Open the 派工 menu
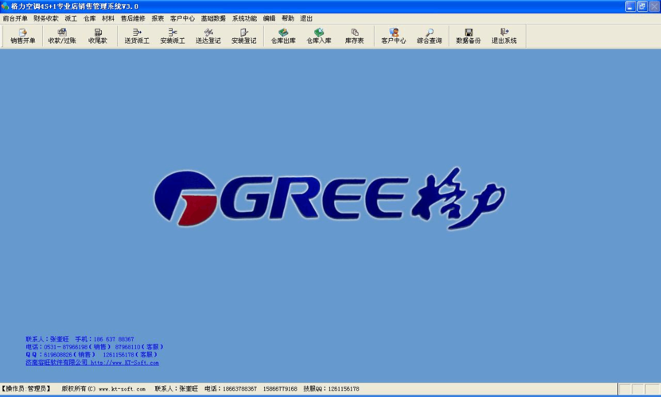661x397 pixels. tap(71, 18)
